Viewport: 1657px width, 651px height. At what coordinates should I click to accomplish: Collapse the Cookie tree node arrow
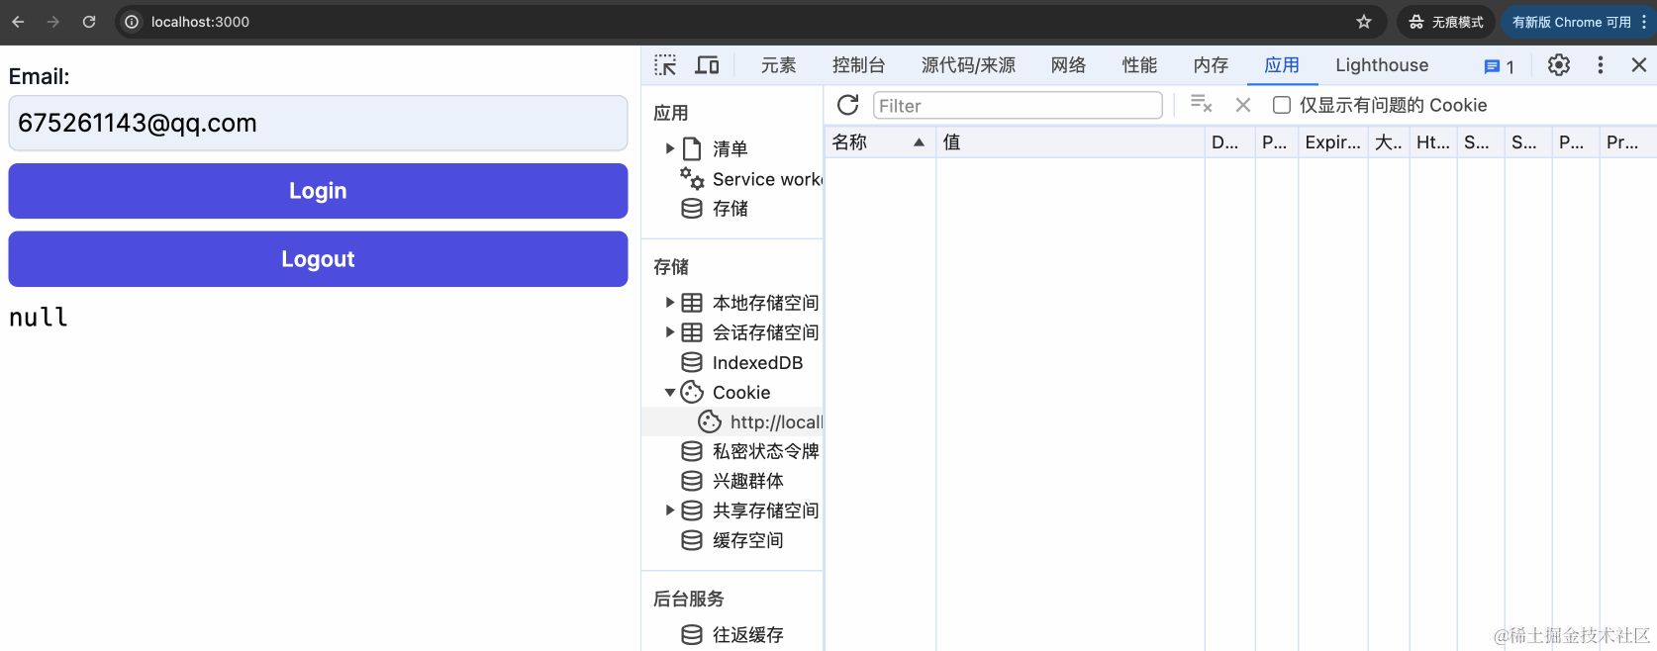(x=670, y=393)
